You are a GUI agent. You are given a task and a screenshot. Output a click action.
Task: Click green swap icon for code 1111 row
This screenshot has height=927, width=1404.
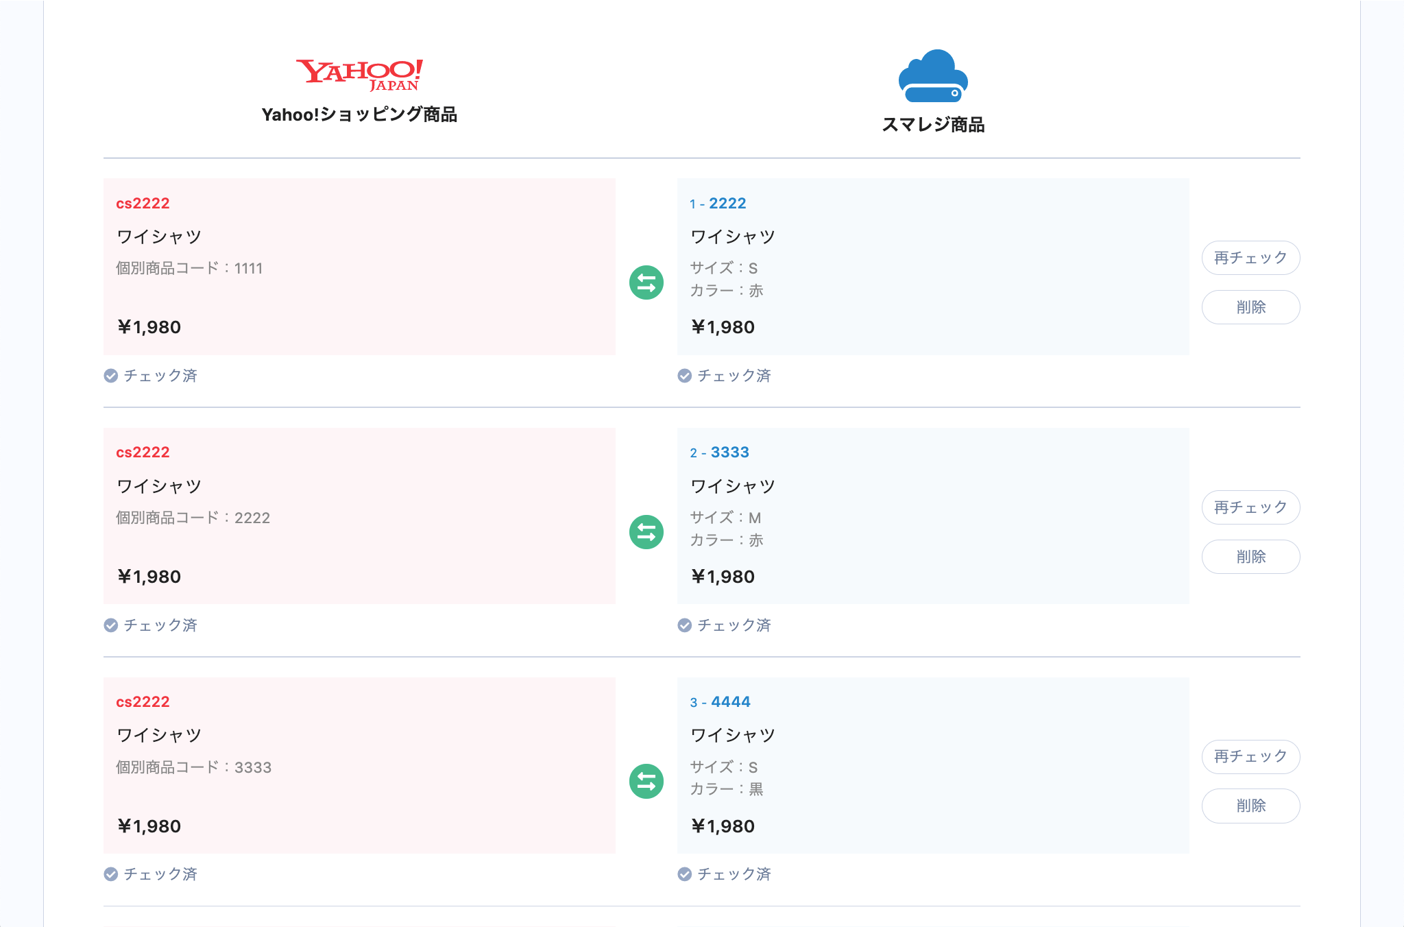tap(646, 282)
